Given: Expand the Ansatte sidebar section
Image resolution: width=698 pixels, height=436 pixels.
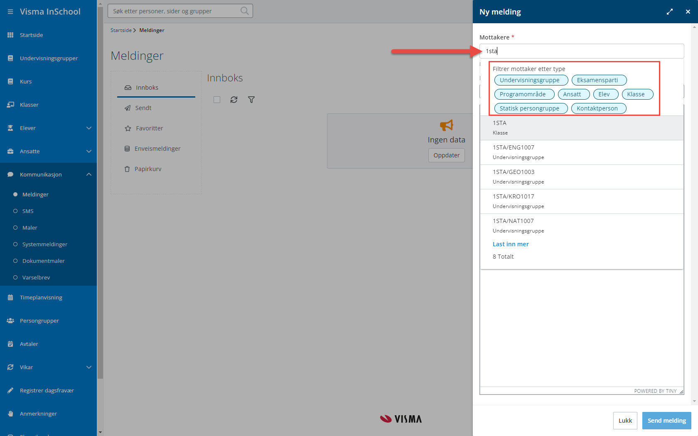Looking at the screenshot, I should tap(88, 151).
